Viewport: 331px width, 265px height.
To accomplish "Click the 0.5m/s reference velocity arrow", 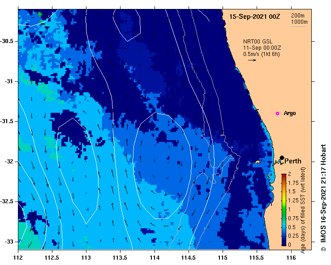I will coord(252,60).
